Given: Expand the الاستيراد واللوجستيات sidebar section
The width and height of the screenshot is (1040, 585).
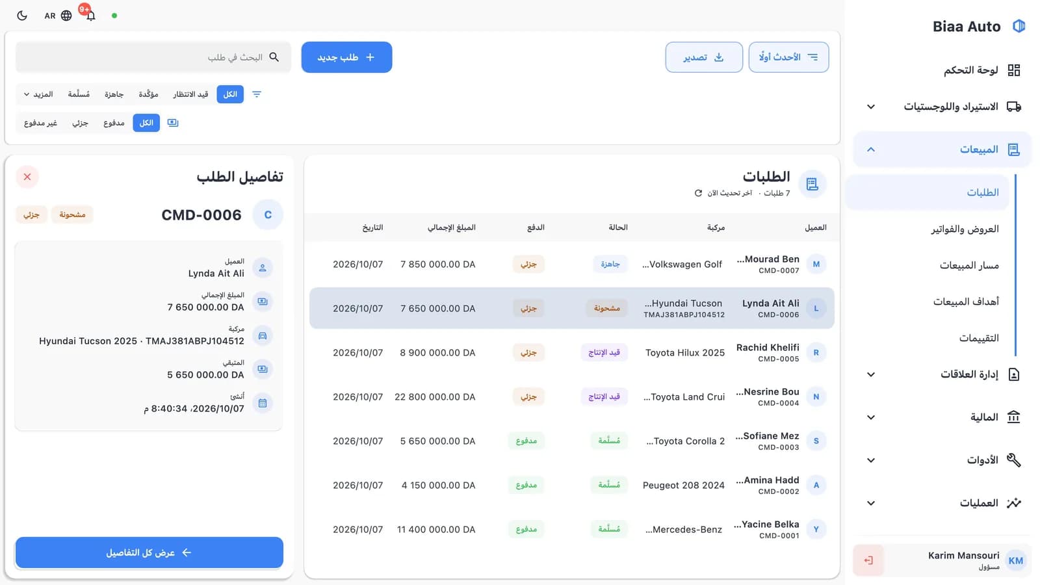Looking at the screenshot, I should click(942, 107).
